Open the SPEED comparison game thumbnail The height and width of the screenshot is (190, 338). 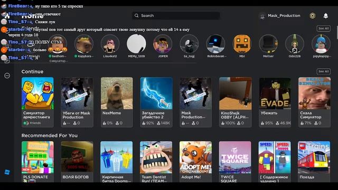pos(275,157)
